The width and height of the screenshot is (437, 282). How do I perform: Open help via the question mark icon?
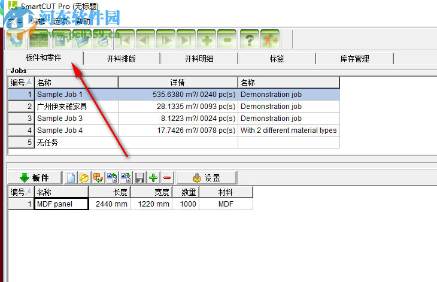click(250, 40)
